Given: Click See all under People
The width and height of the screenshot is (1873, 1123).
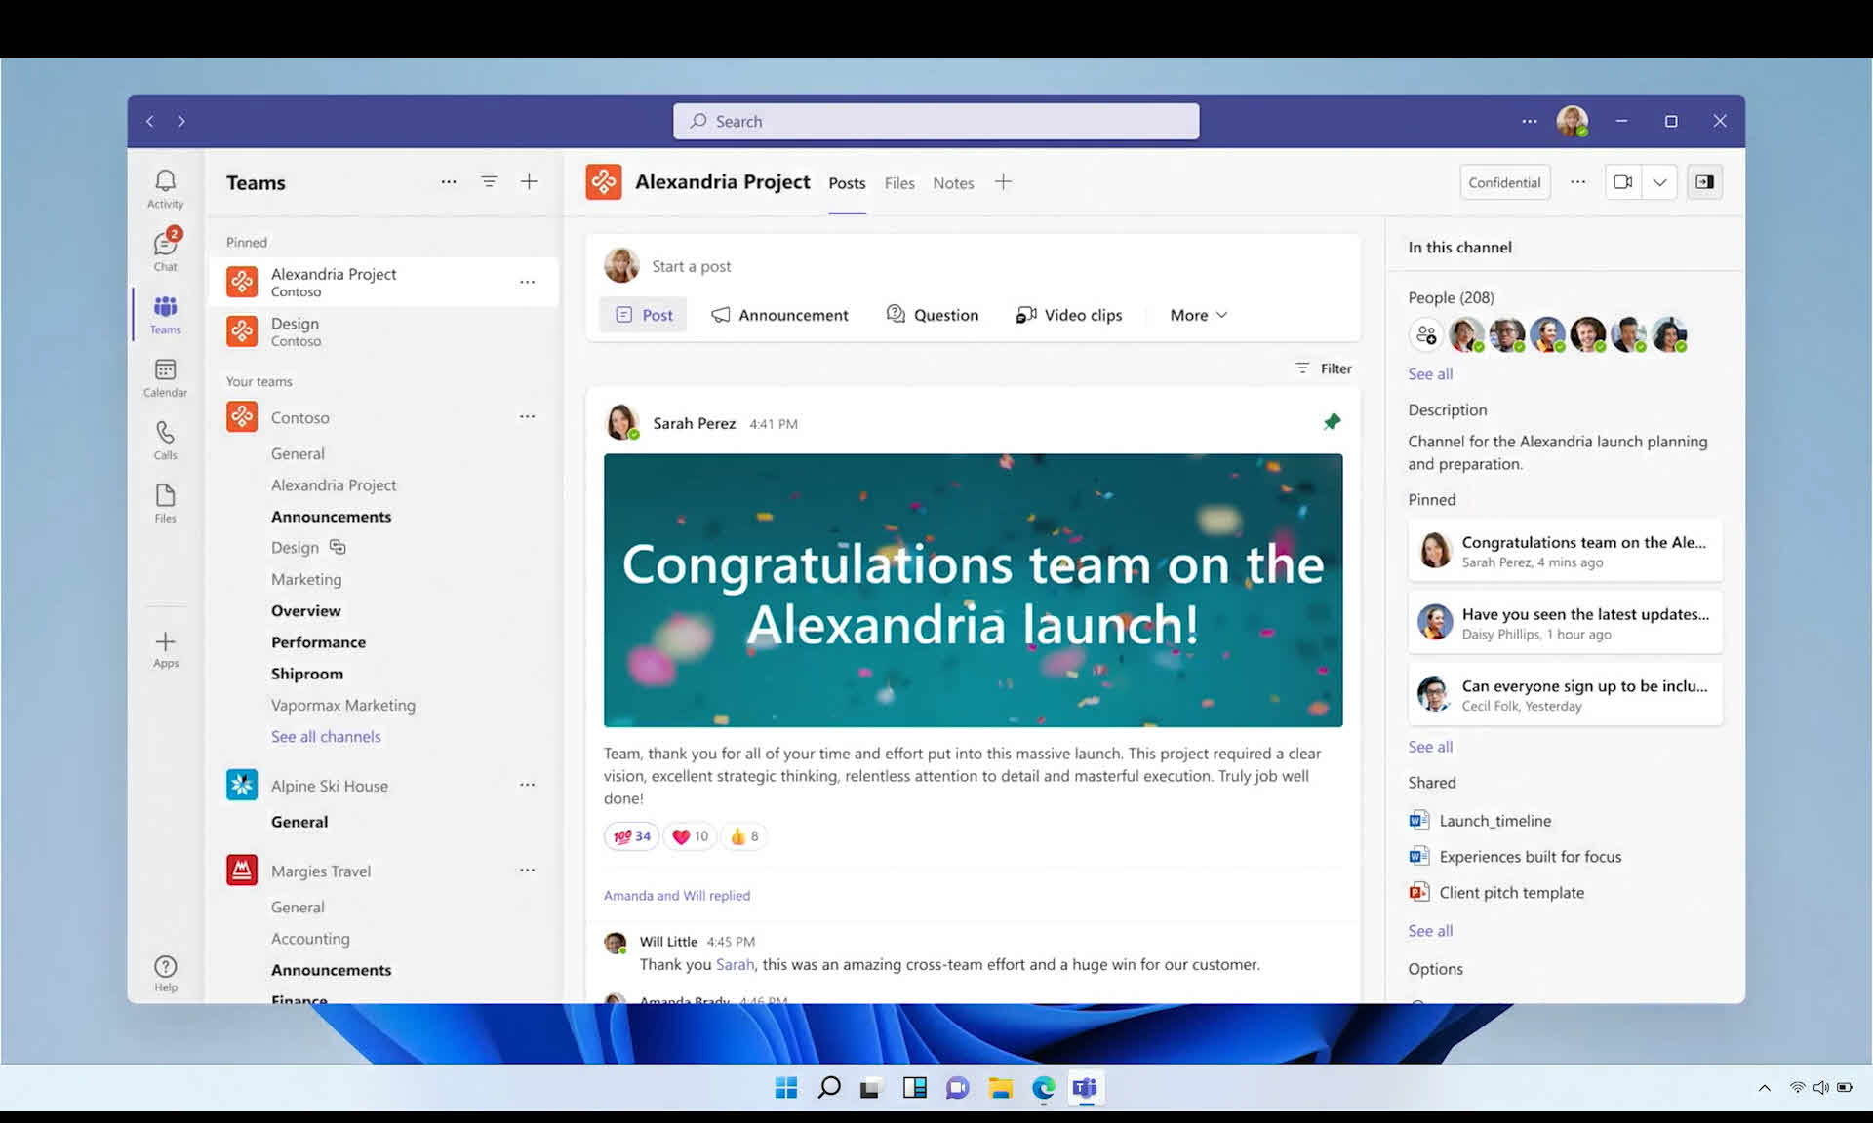Looking at the screenshot, I should pos(1430,374).
